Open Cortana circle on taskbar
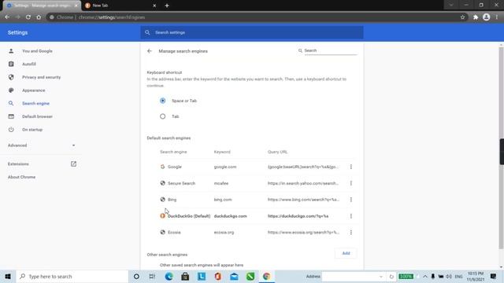The width and height of the screenshot is (504, 283). (136, 276)
